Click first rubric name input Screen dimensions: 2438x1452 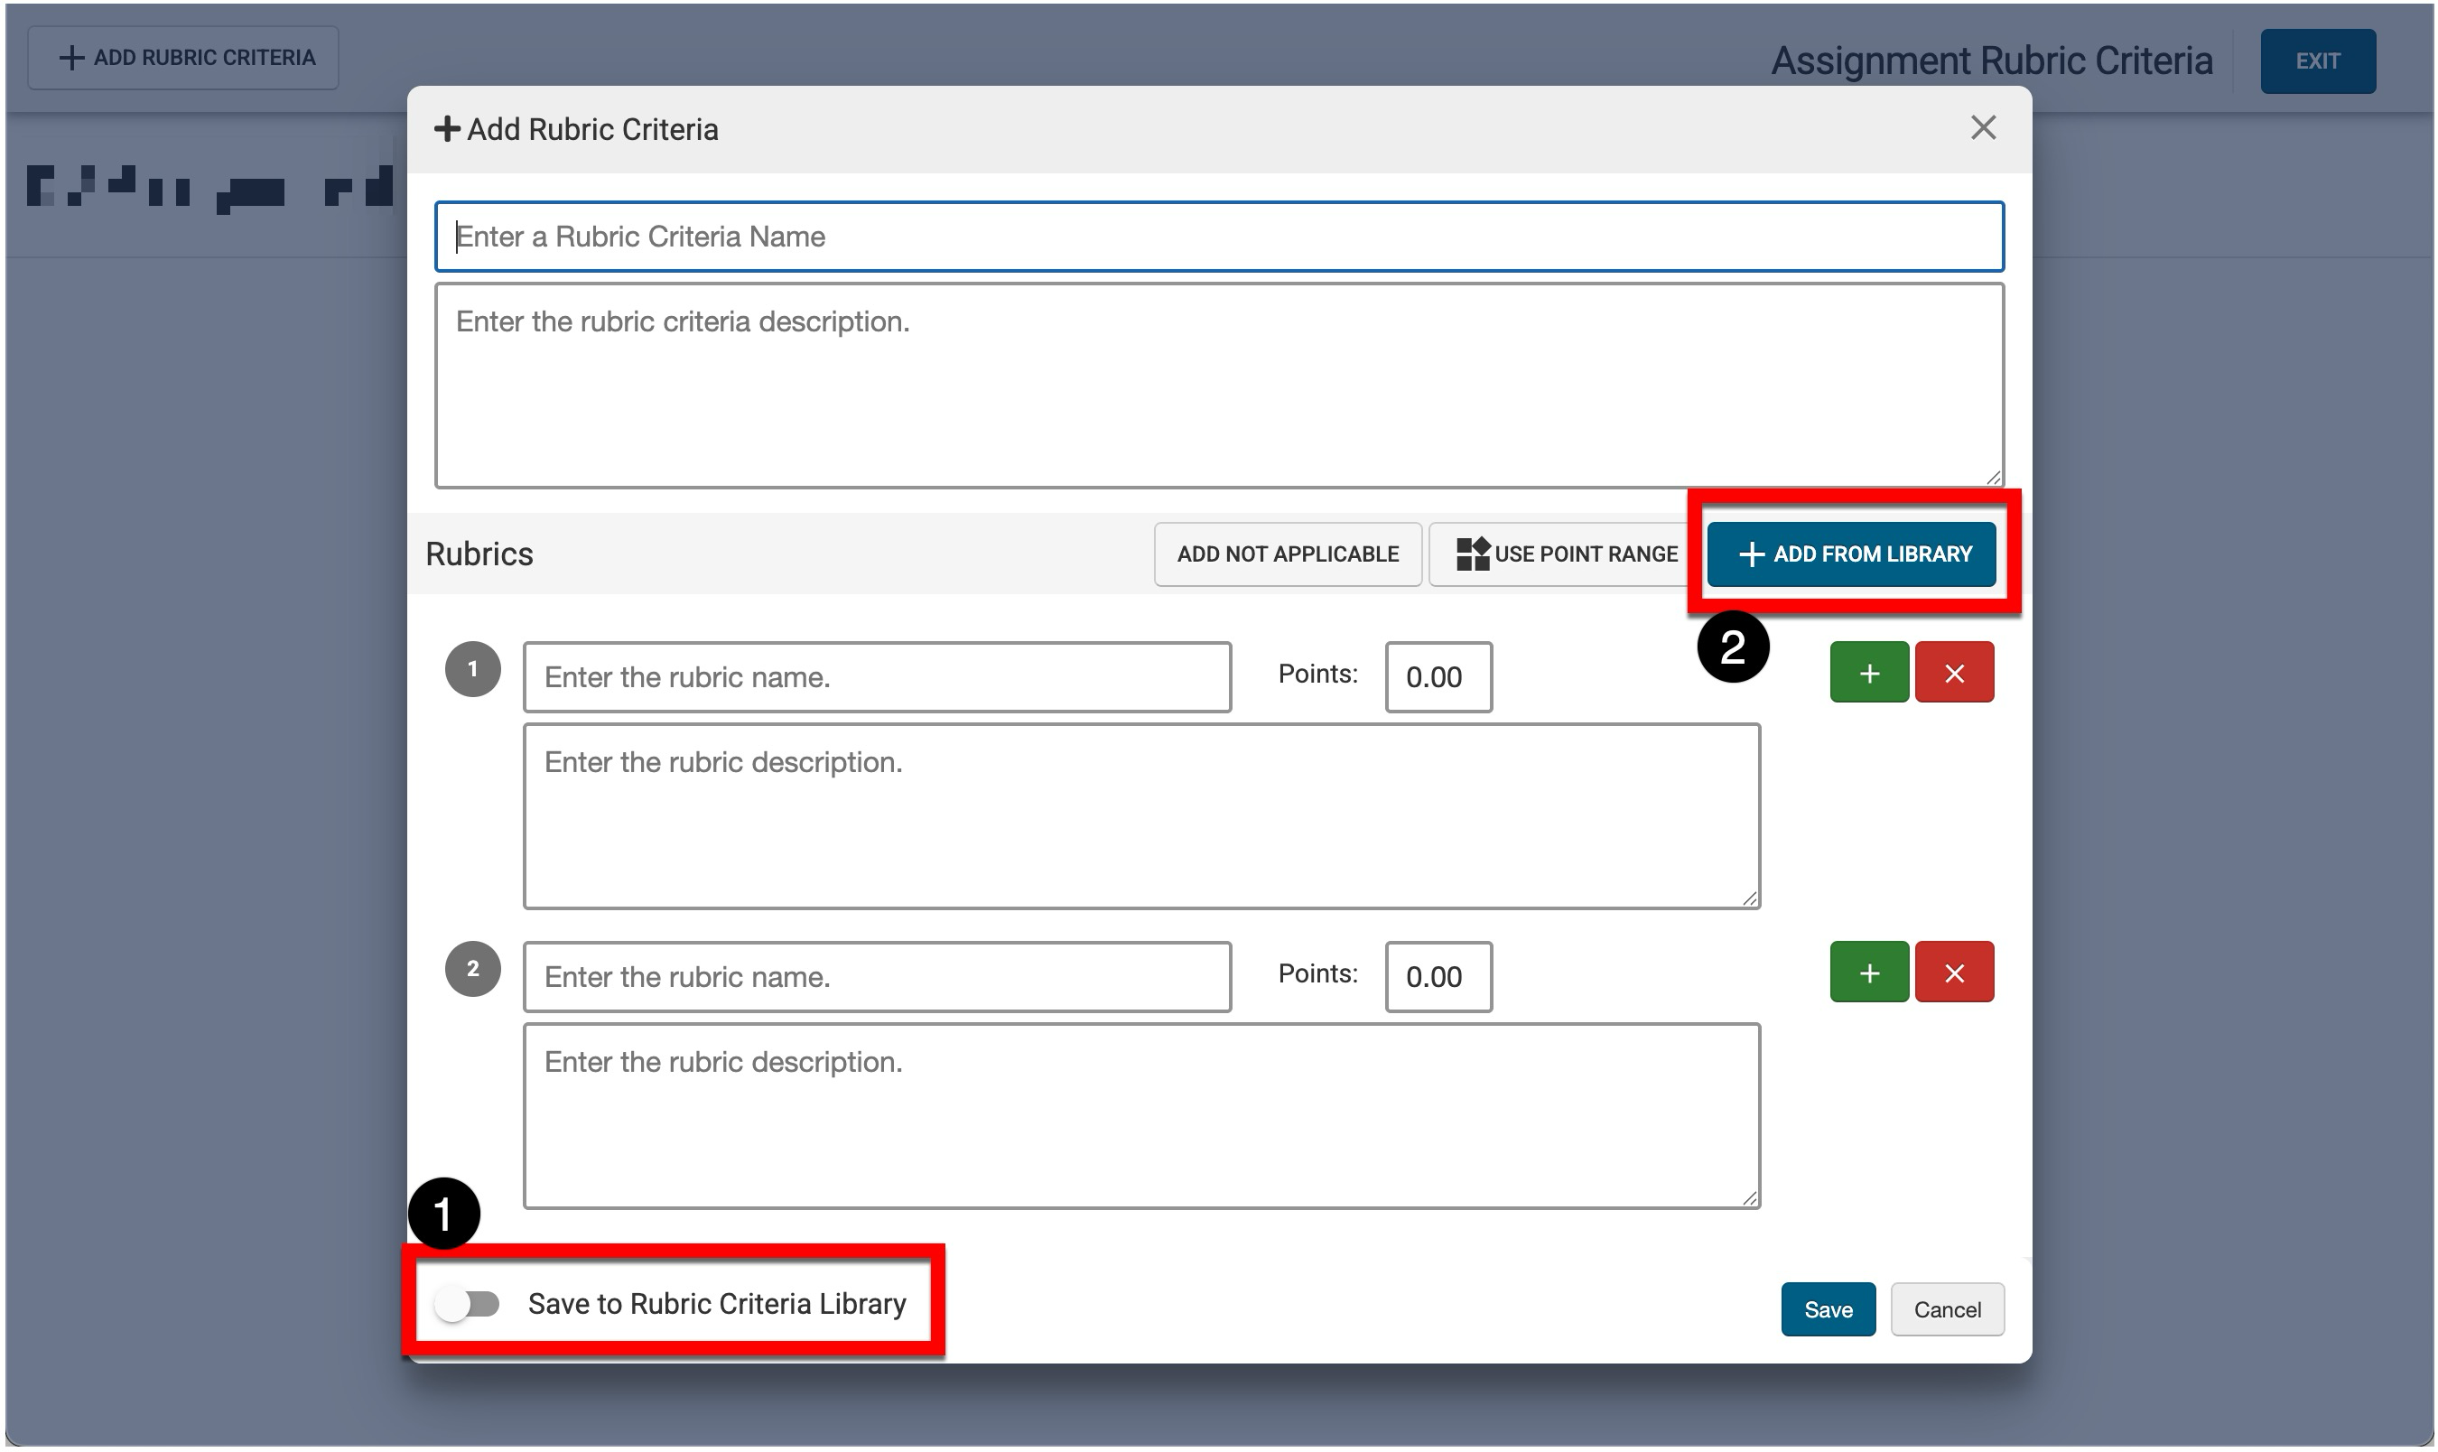coord(877,677)
